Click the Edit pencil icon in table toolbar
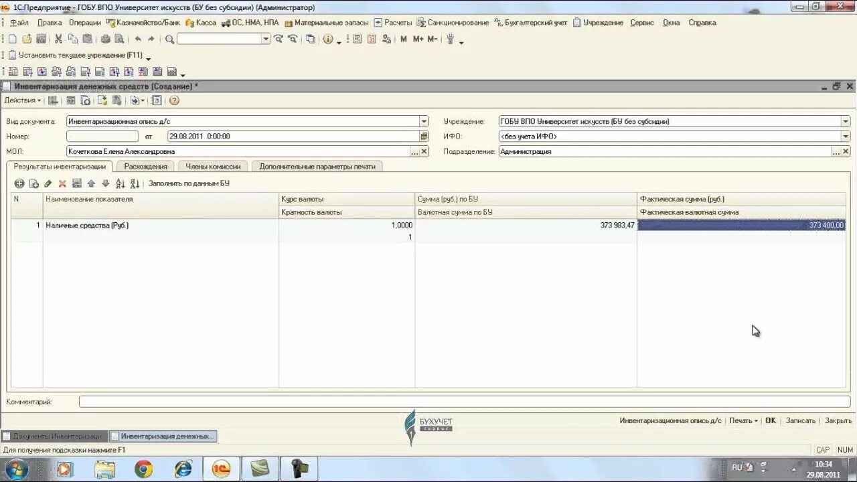 point(48,183)
